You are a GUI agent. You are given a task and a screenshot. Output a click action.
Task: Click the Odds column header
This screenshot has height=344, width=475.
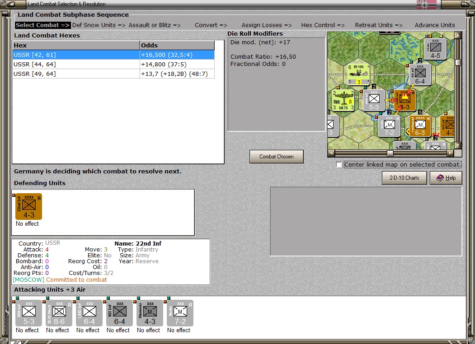point(177,46)
